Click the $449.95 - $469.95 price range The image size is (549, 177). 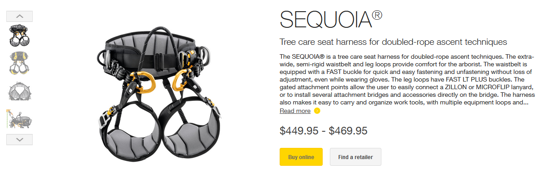click(324, 131)
